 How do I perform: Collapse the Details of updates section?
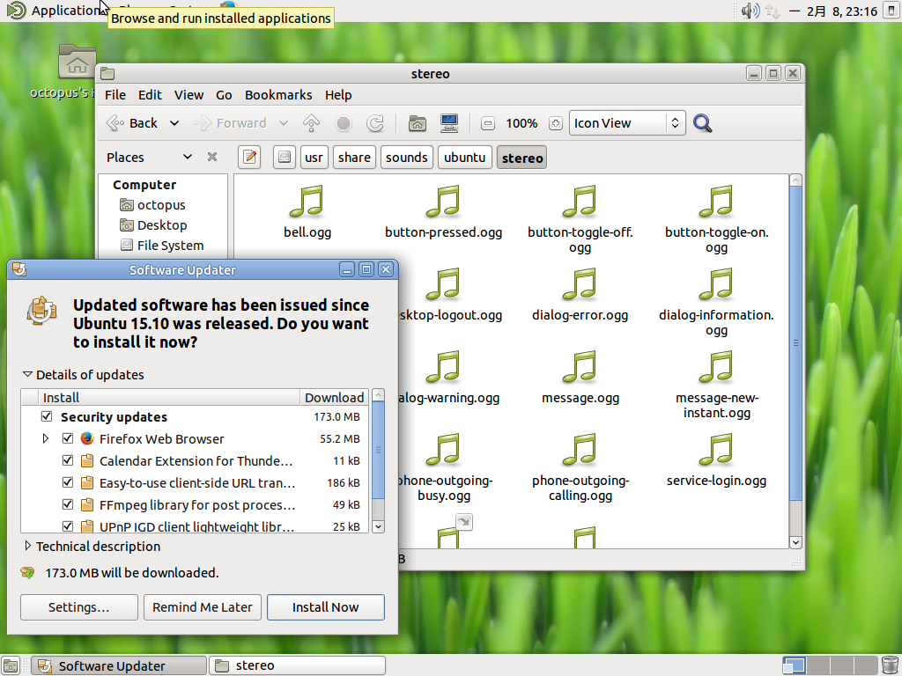(x=27, y=374)
